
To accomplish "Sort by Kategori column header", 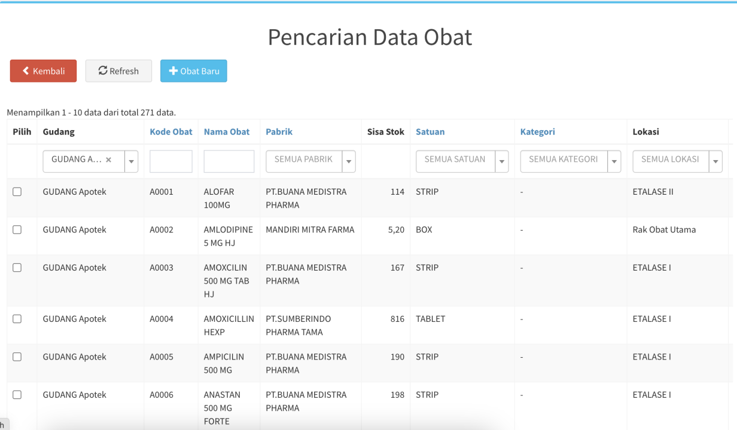I will pos(538,132).
